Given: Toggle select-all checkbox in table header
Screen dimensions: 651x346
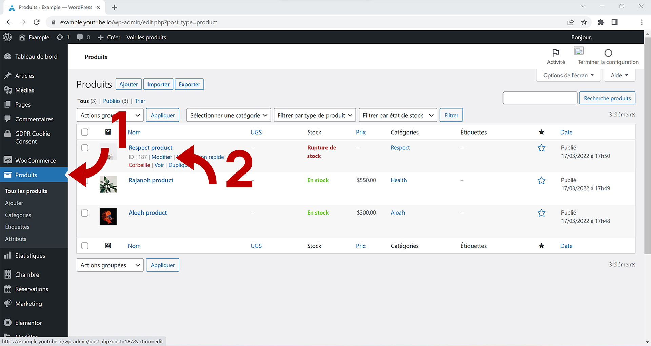Looking at the screenshot, I should coord(85,132).
